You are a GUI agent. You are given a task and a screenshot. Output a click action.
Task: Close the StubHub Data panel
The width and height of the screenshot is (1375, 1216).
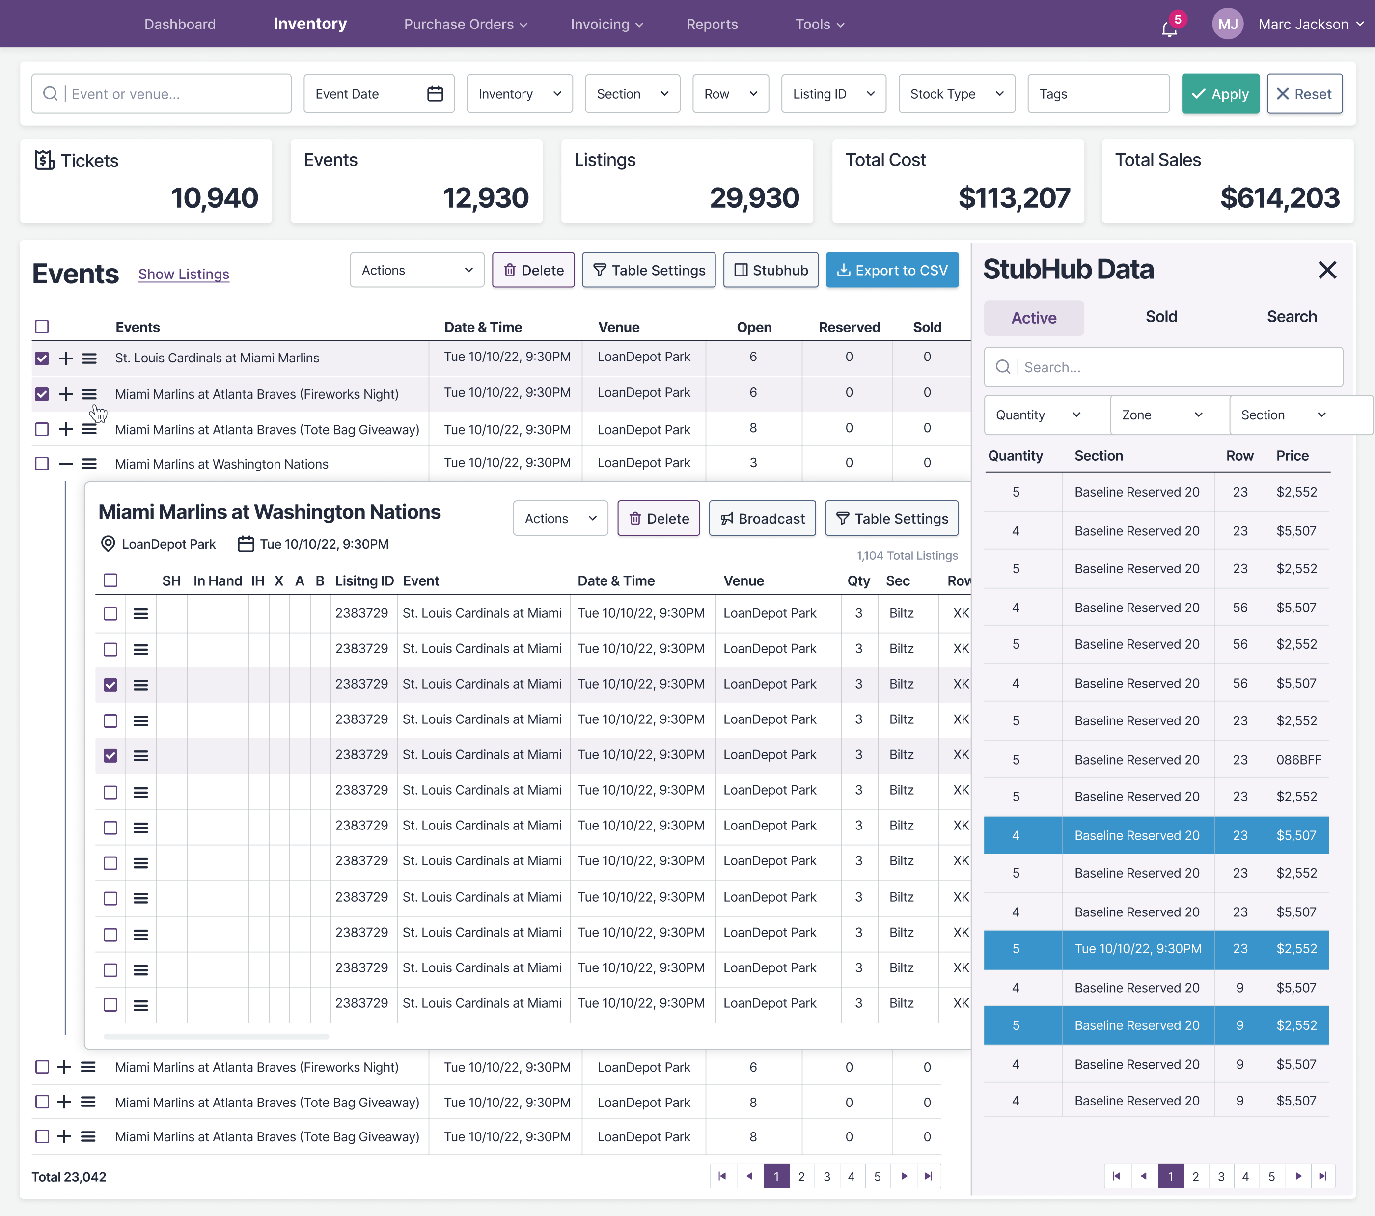click(x=1326, y=270)
